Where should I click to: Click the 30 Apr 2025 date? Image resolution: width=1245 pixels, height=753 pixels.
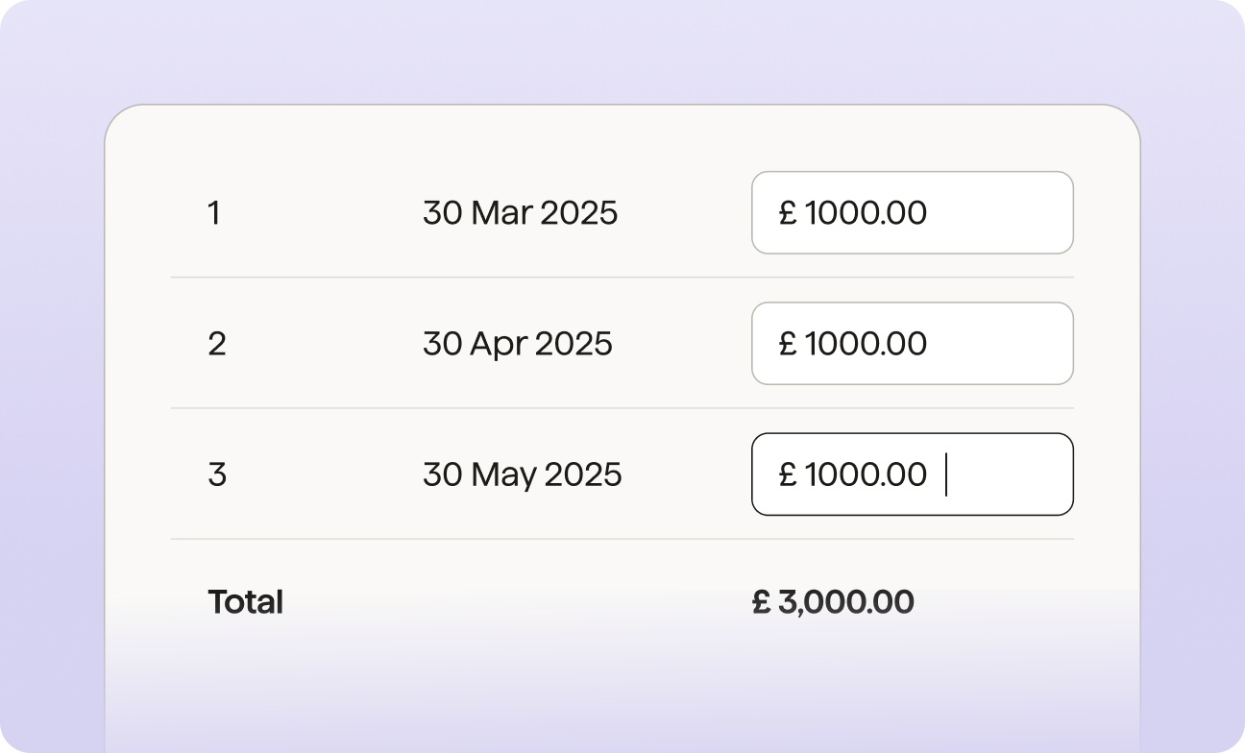point(518,343)
